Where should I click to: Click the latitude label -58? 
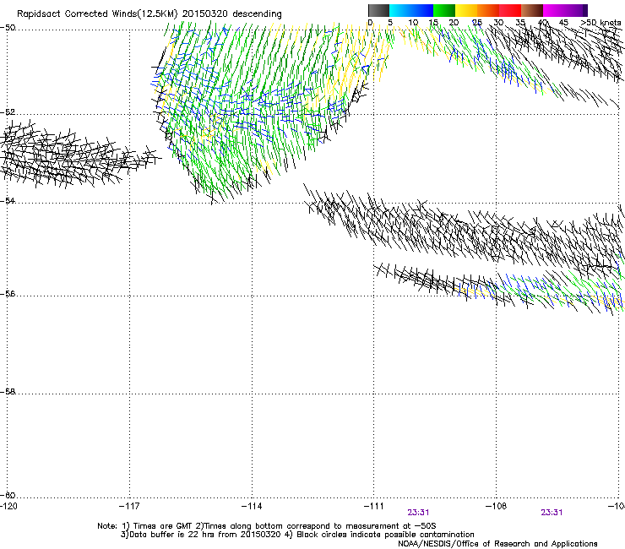[x=8, y=392]
